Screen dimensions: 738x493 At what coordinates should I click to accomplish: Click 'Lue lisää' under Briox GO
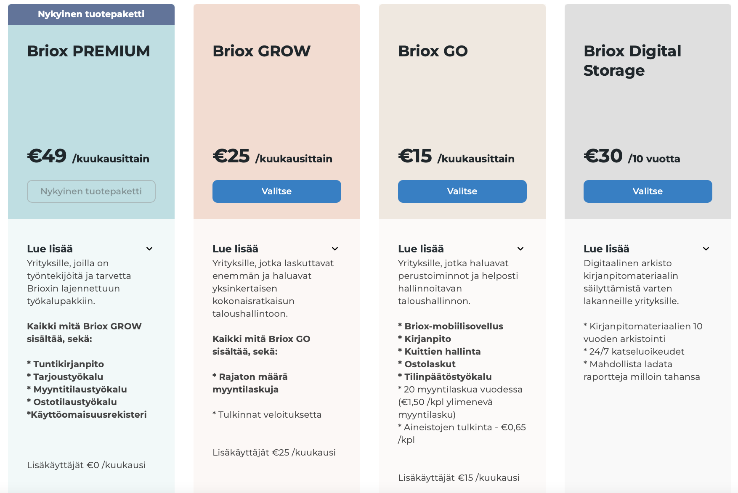(421, 249)
